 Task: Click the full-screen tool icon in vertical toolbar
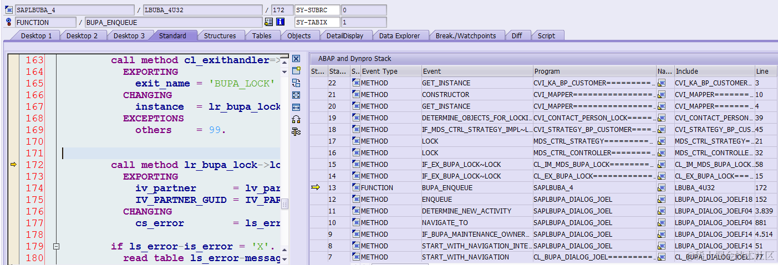pyautogui.click(x=296, y=95)
